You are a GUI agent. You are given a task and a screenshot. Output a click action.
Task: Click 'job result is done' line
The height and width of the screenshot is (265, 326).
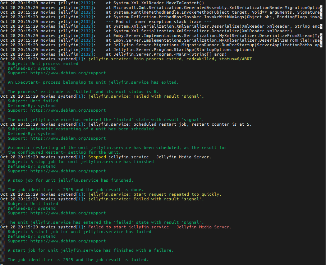pos(75,190)
